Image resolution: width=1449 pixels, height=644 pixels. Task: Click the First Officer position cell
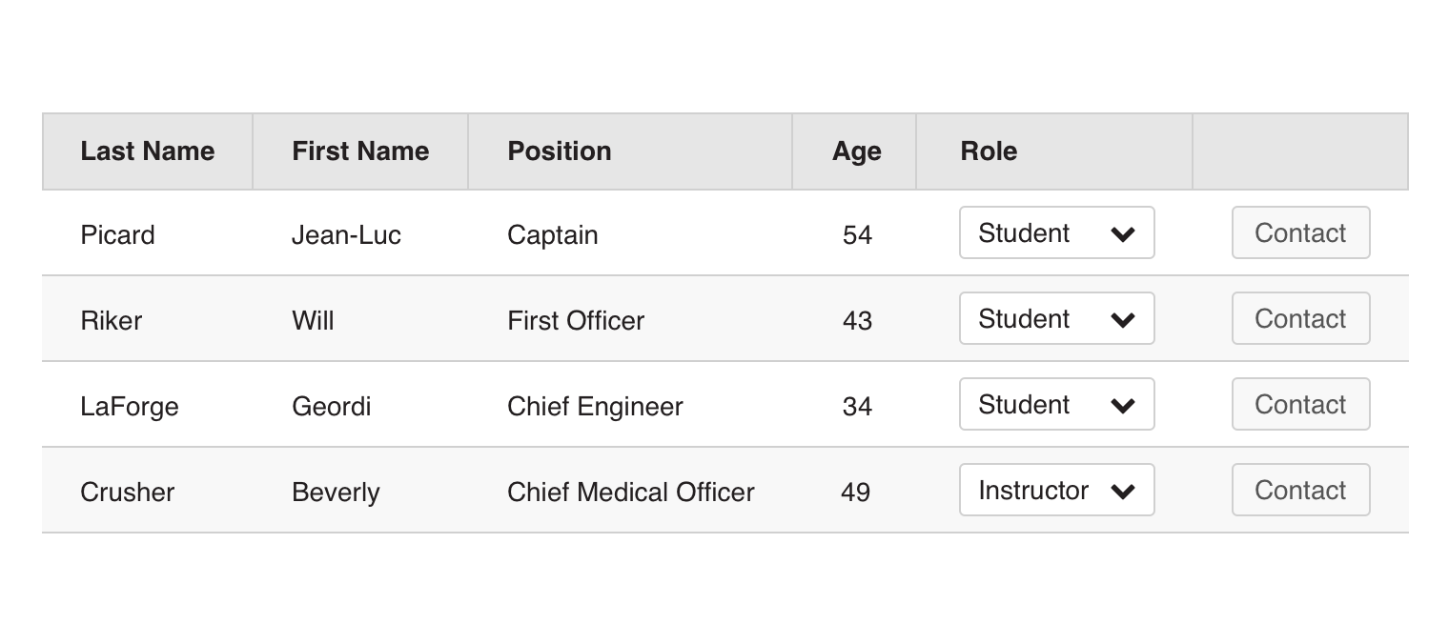pyautogui.click(x=576, y=320)
